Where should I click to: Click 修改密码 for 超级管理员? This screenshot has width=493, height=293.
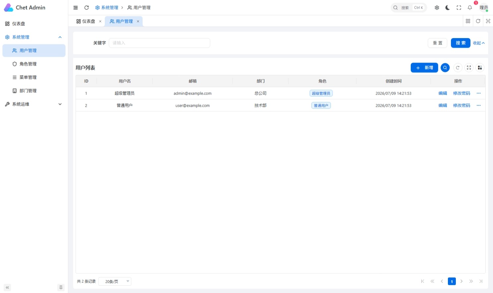click(462, 93)
